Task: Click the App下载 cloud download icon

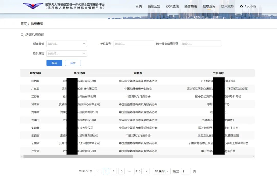Action: click(x=241, y=6)
